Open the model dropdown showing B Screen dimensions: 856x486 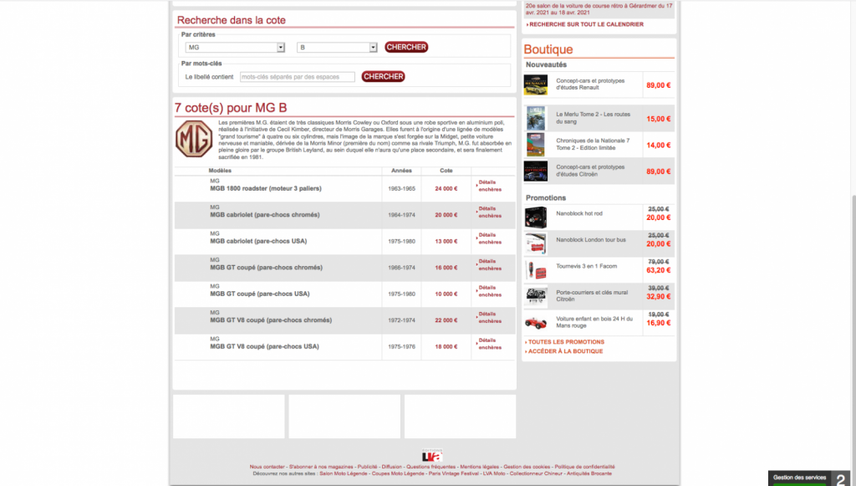[x=337, y=48]
